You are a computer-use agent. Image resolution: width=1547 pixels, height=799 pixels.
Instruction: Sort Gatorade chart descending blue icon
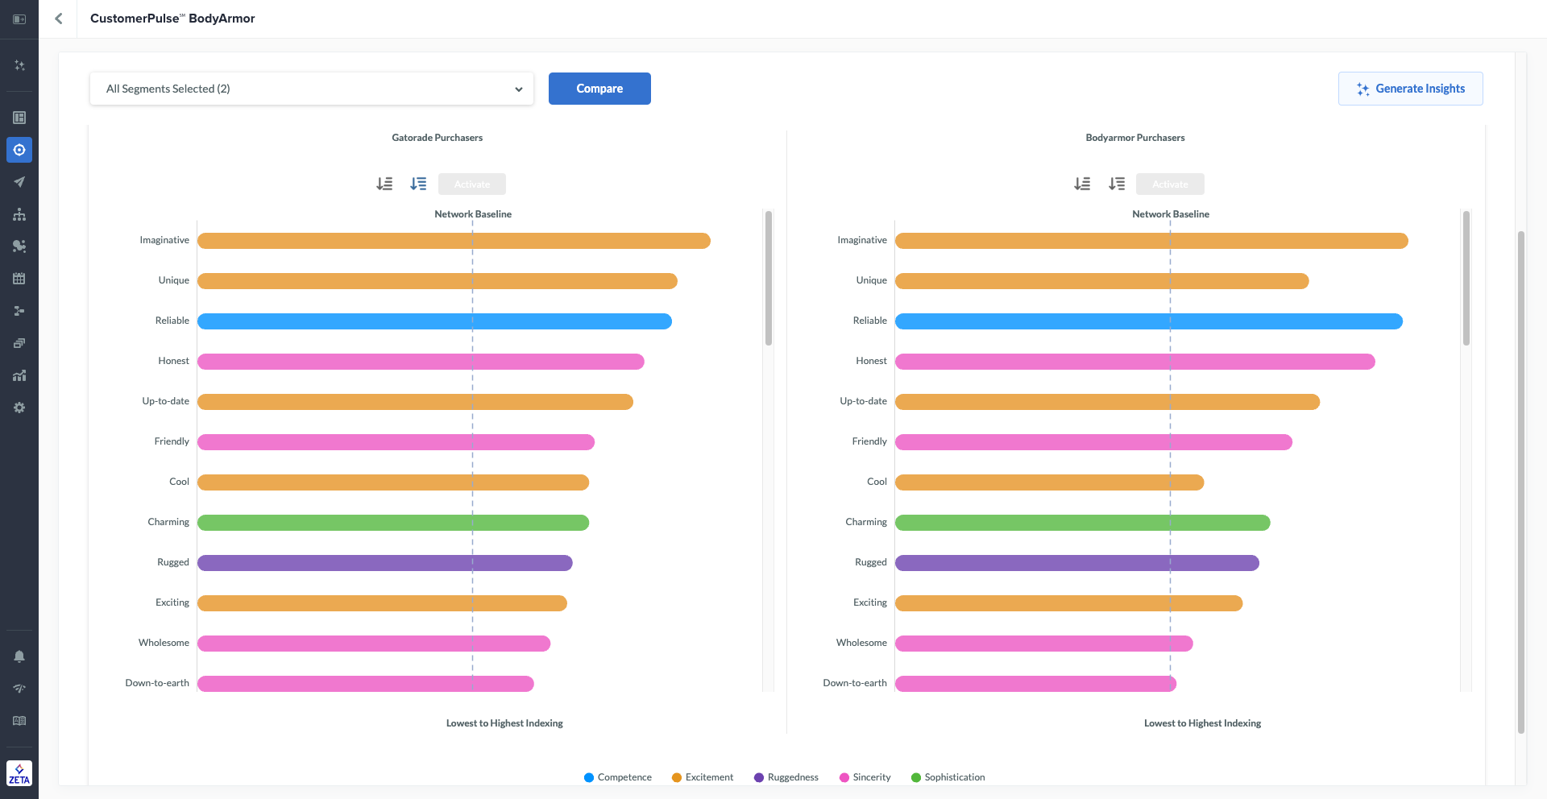tap(418, 184)
